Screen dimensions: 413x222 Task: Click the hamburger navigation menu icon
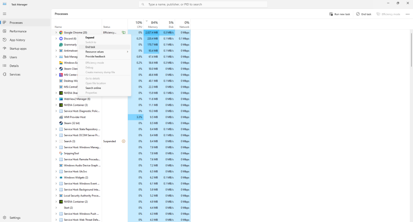pyautogui.click(x=4, y=14)
